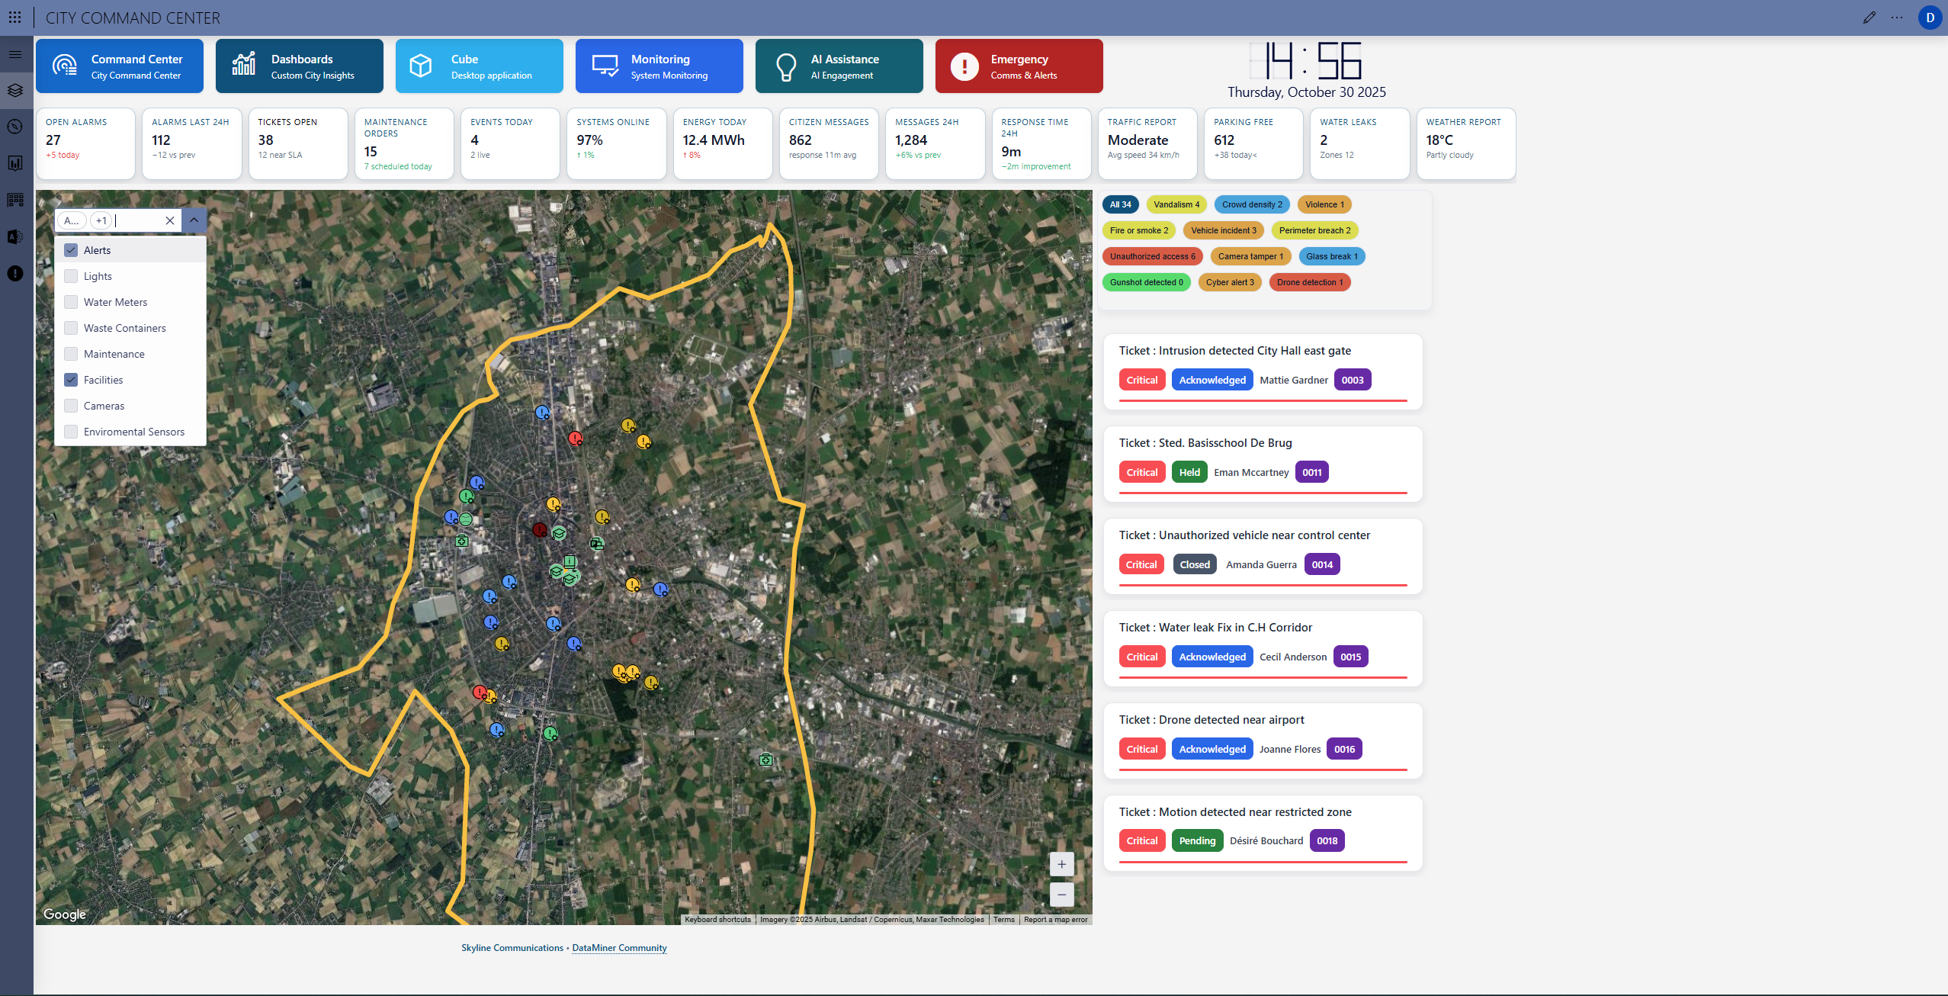Enable the Lights layer checkbox
Viewport: 1948px width, 996px height.
pos(71,276)
